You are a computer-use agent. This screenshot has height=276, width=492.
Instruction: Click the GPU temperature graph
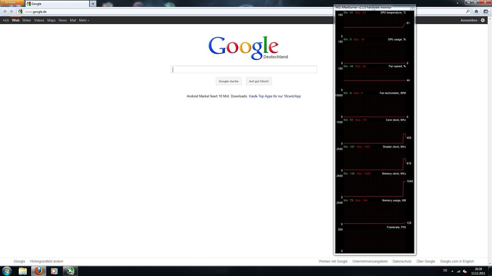(x=375, y=26)
